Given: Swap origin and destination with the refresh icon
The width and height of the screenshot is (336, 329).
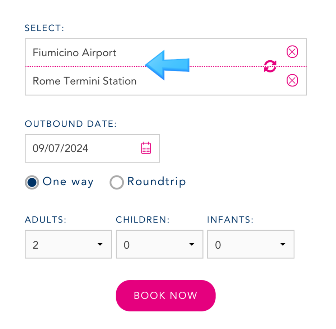Looking at the screenshot, I should 270,66.
